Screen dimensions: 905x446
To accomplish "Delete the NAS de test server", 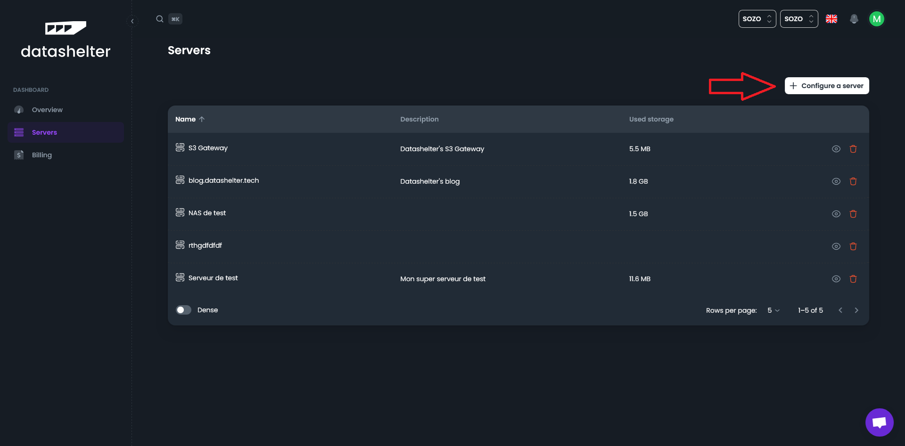I will pyautogui.click(x=853, y=214).
